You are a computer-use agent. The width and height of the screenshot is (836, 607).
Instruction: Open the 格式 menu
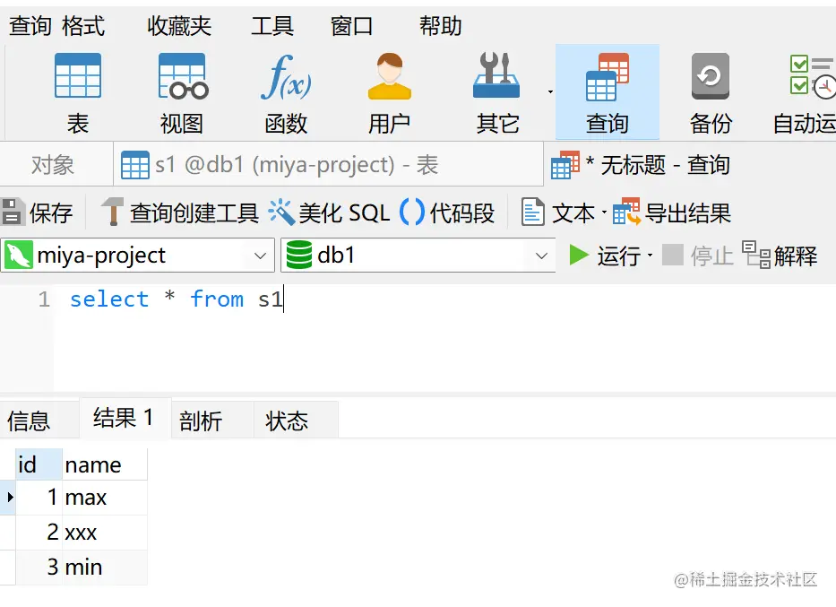point(83,26)
